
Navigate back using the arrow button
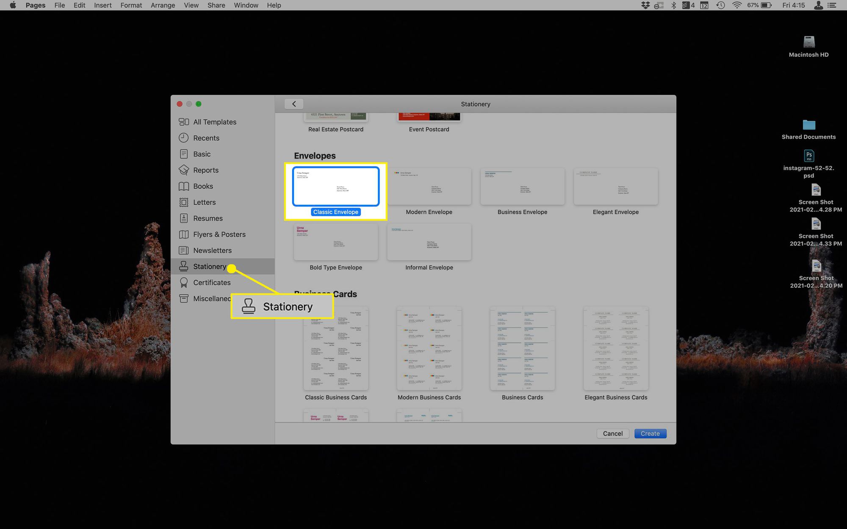[294, 103]
